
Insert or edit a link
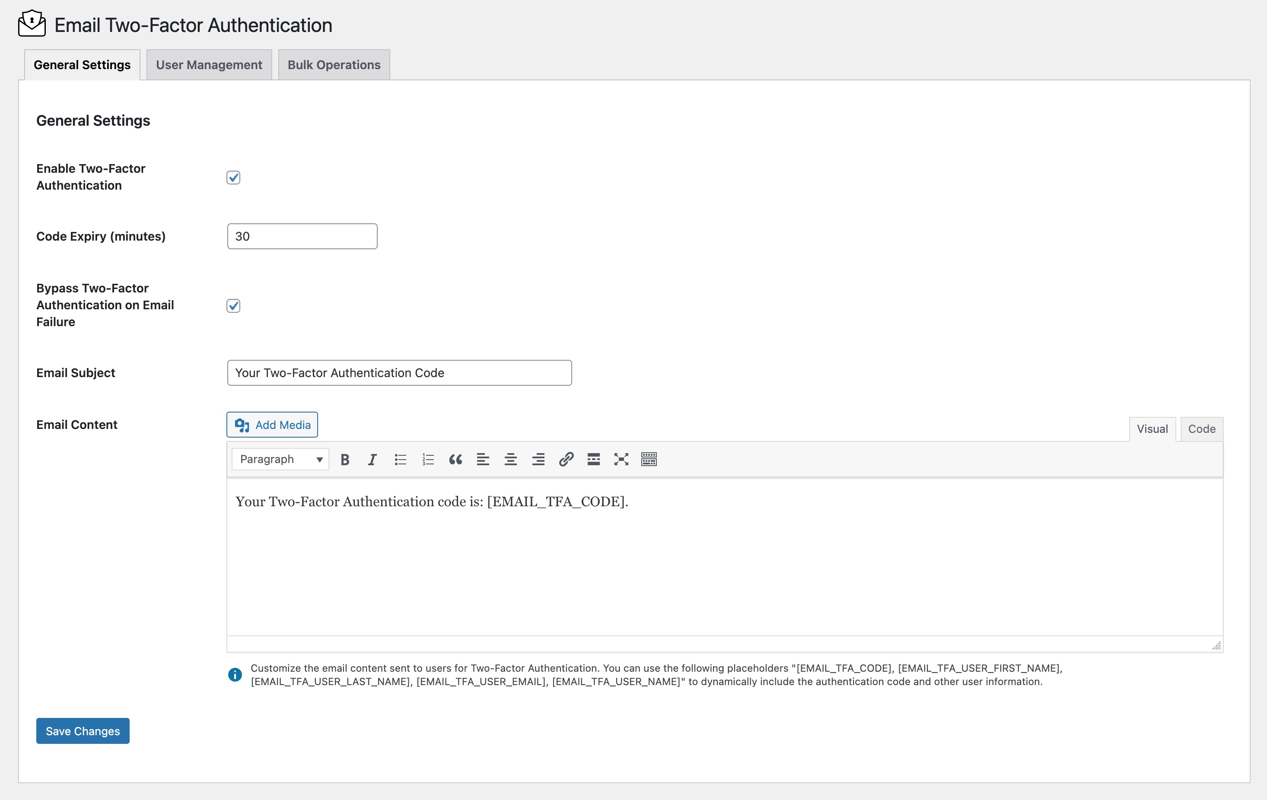click(566, 459)
